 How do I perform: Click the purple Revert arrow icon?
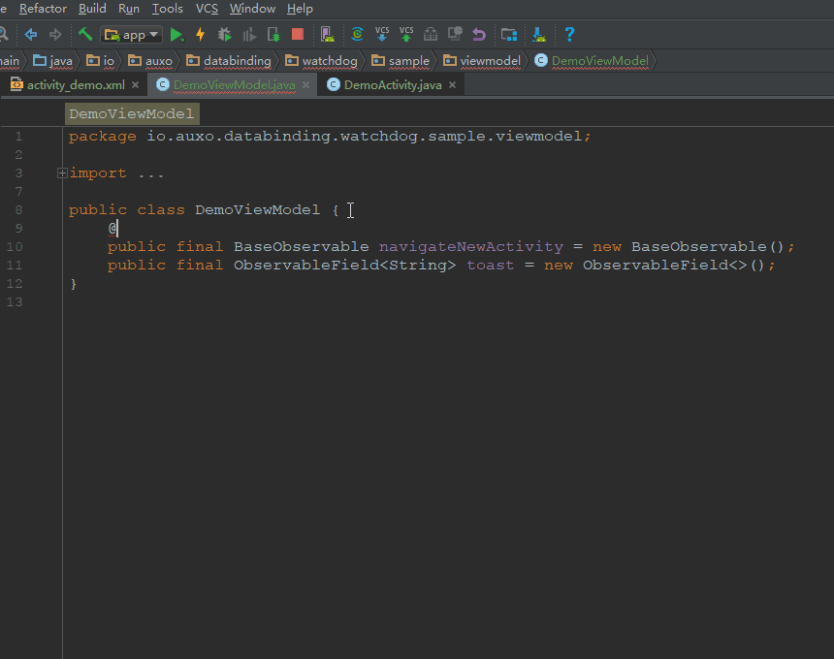click(479, 35)
